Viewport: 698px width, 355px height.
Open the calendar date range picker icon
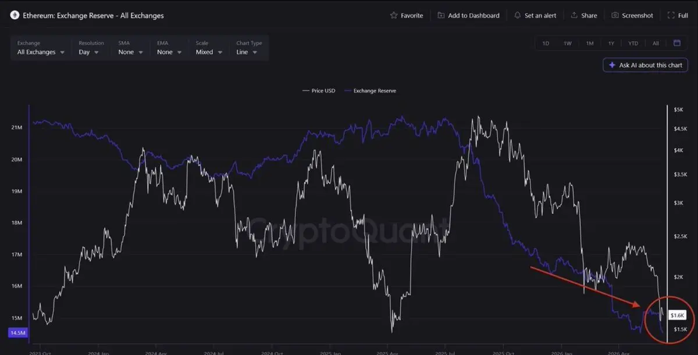click(677, 43)
